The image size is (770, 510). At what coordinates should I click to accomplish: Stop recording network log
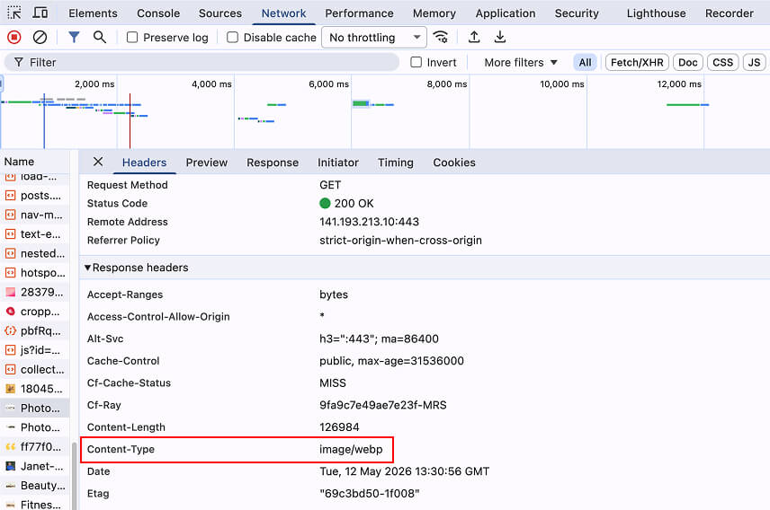pyautogui.click(x=14, y=38)
